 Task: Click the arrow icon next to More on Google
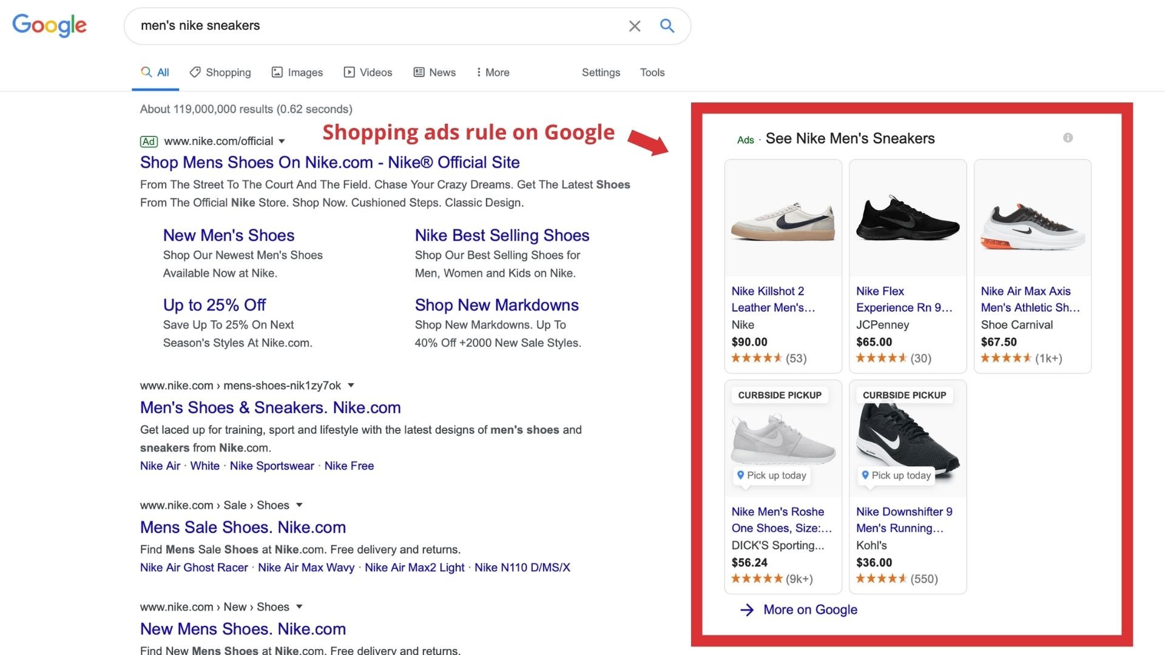(x=747, y=610)
